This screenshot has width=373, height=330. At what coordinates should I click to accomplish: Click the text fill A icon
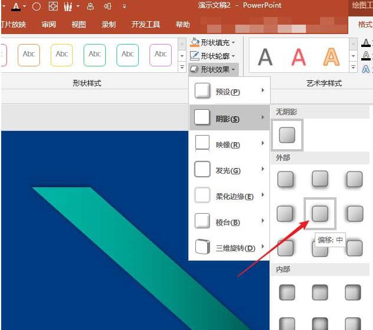(366, 43)
